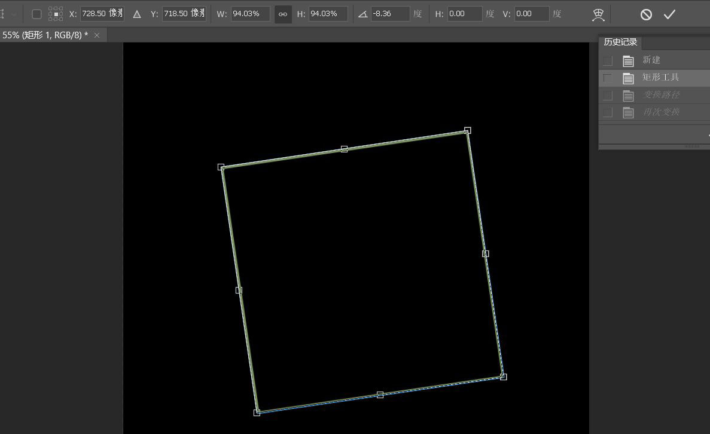Edit the height percentage field 94.03%
Image resolution: width=710 pixels, height=434 pixels.
pos(328,14)
